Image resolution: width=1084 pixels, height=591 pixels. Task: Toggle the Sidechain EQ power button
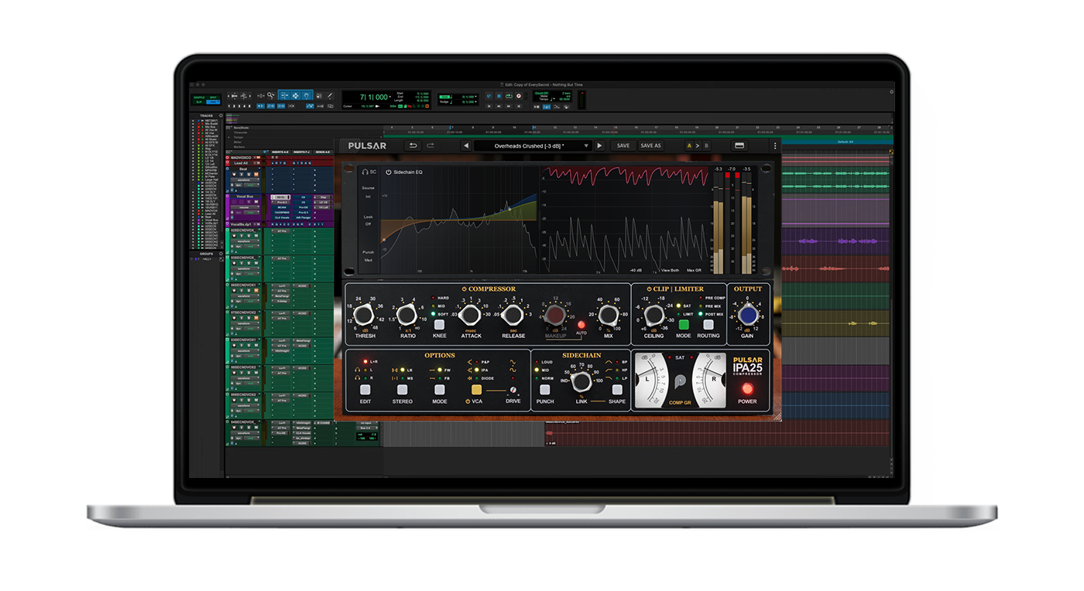(389, 173)
